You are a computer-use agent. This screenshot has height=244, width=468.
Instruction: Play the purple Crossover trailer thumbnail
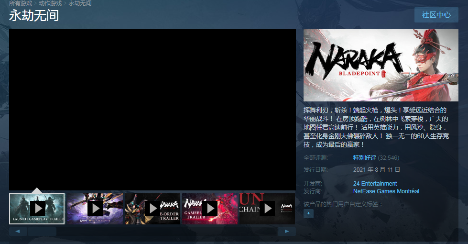click(95, 209)
